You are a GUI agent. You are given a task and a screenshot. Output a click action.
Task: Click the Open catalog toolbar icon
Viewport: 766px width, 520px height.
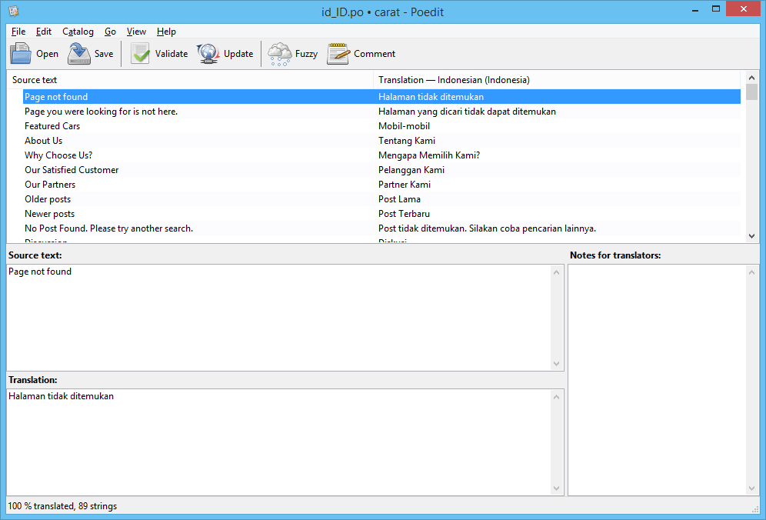point(21,54)
